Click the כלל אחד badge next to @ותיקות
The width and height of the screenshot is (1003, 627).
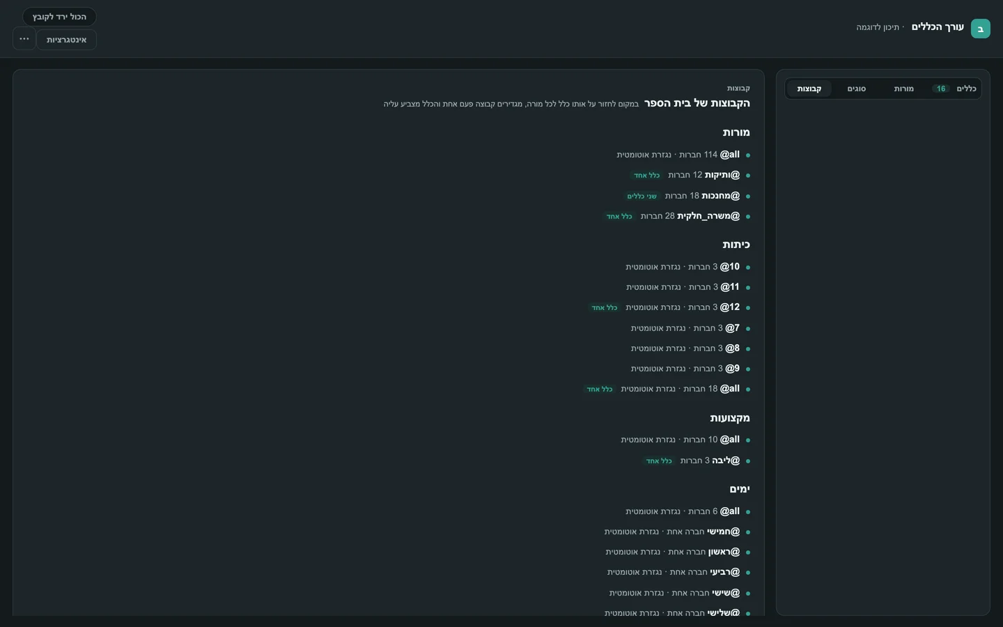pyautogui.click(x=646, y=176)
